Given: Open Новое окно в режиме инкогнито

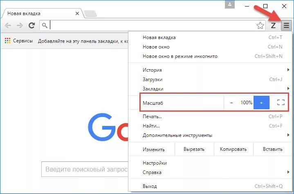Looking at the screenshot, I should point(210,56).
